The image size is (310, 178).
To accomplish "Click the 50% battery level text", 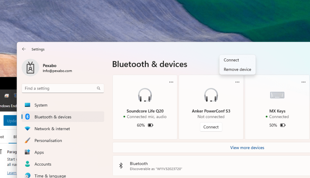I will (273, 125).
